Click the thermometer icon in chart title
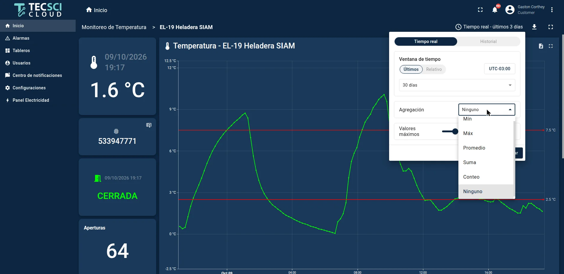This screenshot has width=564, height=274. click(x=167, y=46)
